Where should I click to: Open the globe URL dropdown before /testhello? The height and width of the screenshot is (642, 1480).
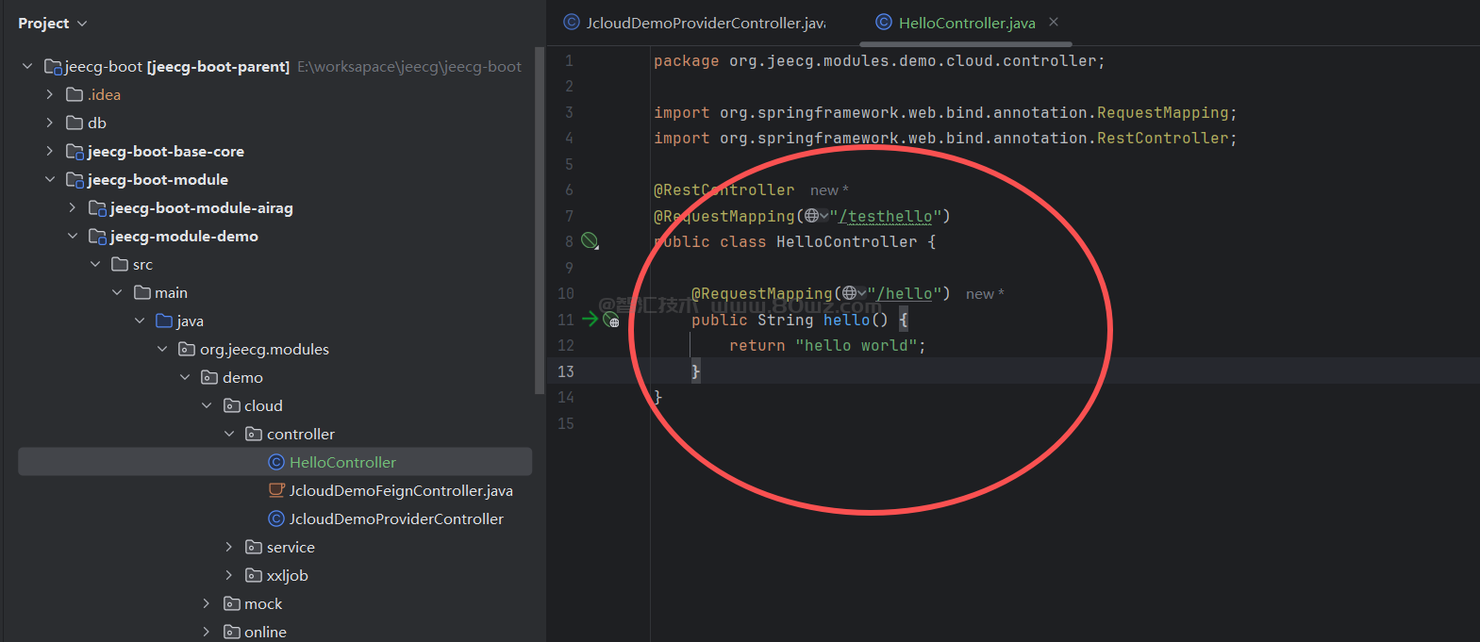click(817, 216)
